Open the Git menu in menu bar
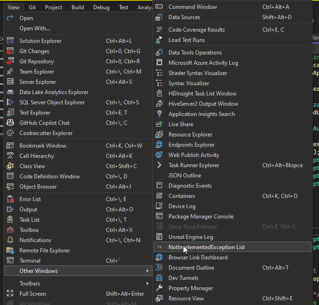This screenshot has height=305, width=319. [32, 7]
